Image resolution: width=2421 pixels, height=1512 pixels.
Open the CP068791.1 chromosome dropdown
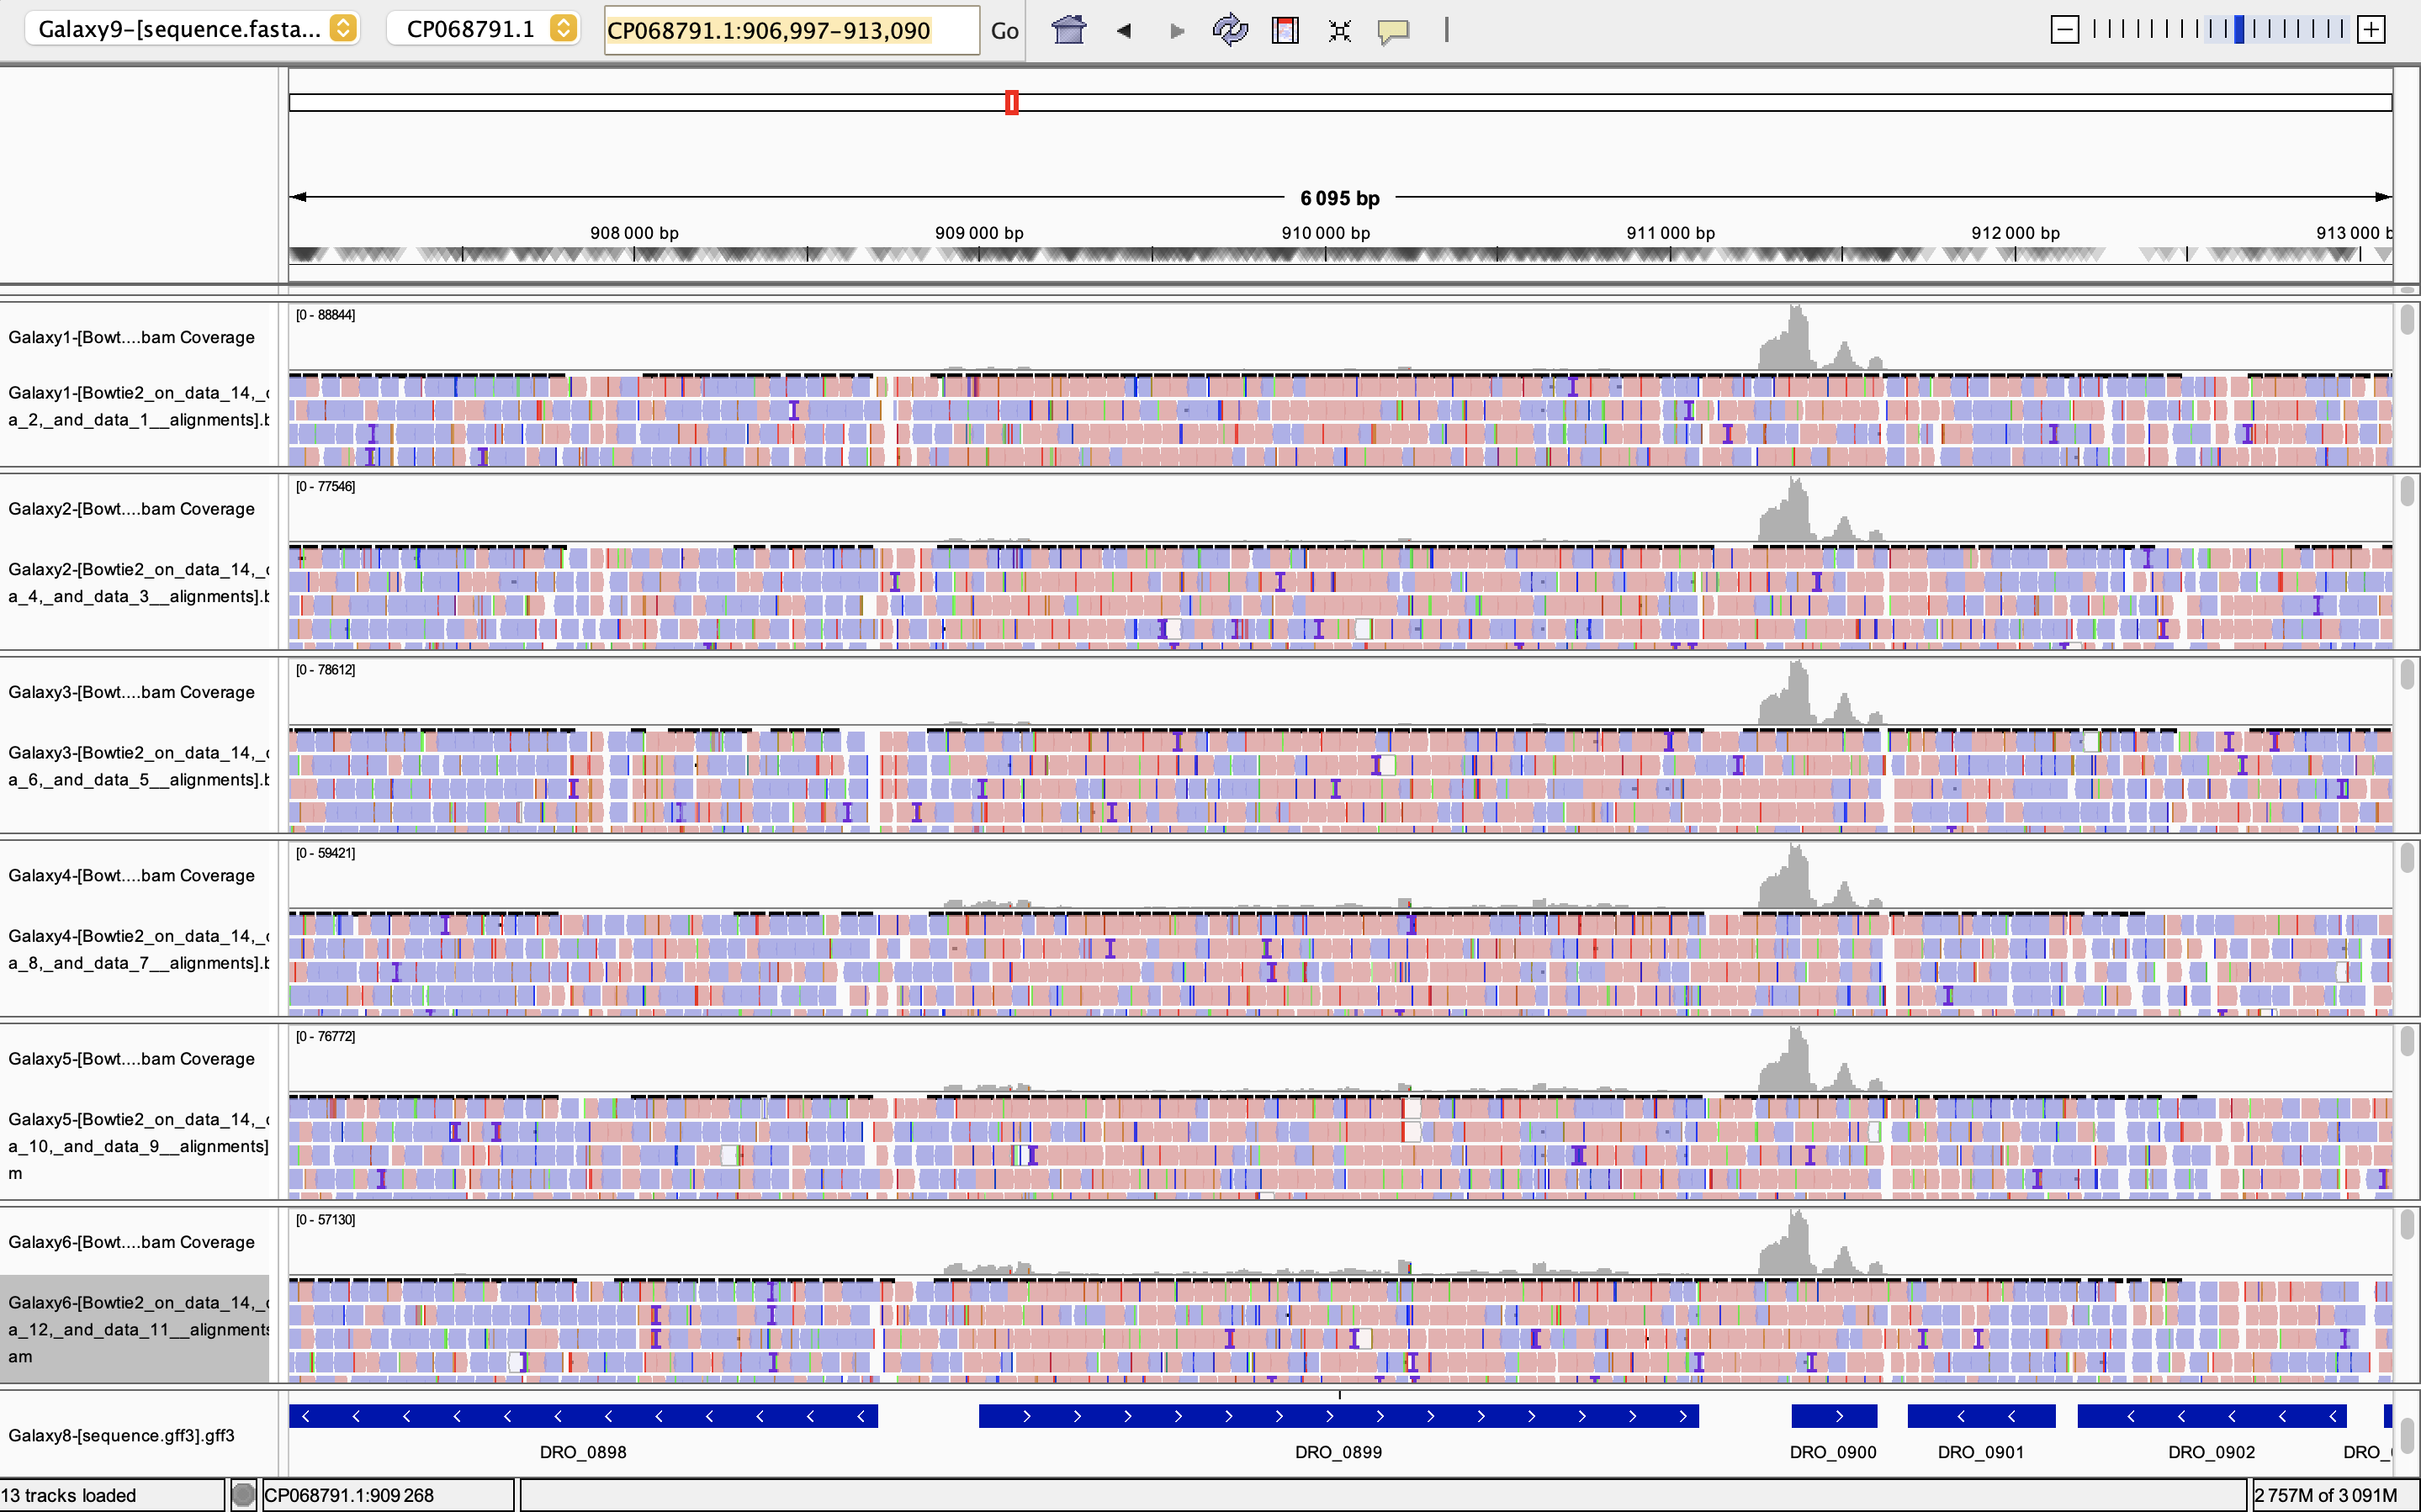(x=484, y=29)
